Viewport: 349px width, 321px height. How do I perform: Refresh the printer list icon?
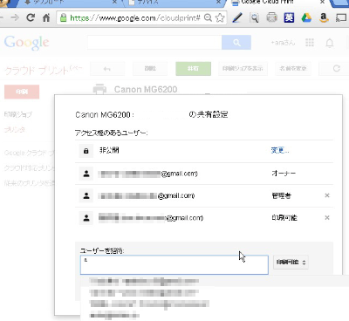pyautogui.click(x=336, y=69)
